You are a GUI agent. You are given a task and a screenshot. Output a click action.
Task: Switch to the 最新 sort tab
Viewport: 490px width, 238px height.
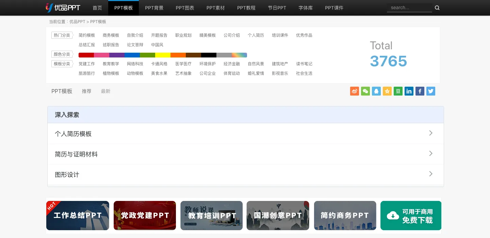click(x=105, y=91)
